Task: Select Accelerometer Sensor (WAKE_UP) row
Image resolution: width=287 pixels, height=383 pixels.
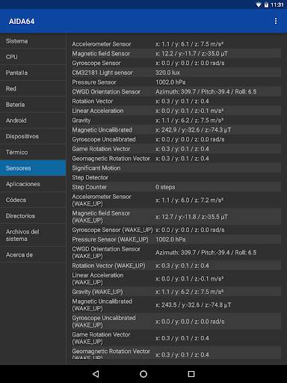Action: point(176,200)
